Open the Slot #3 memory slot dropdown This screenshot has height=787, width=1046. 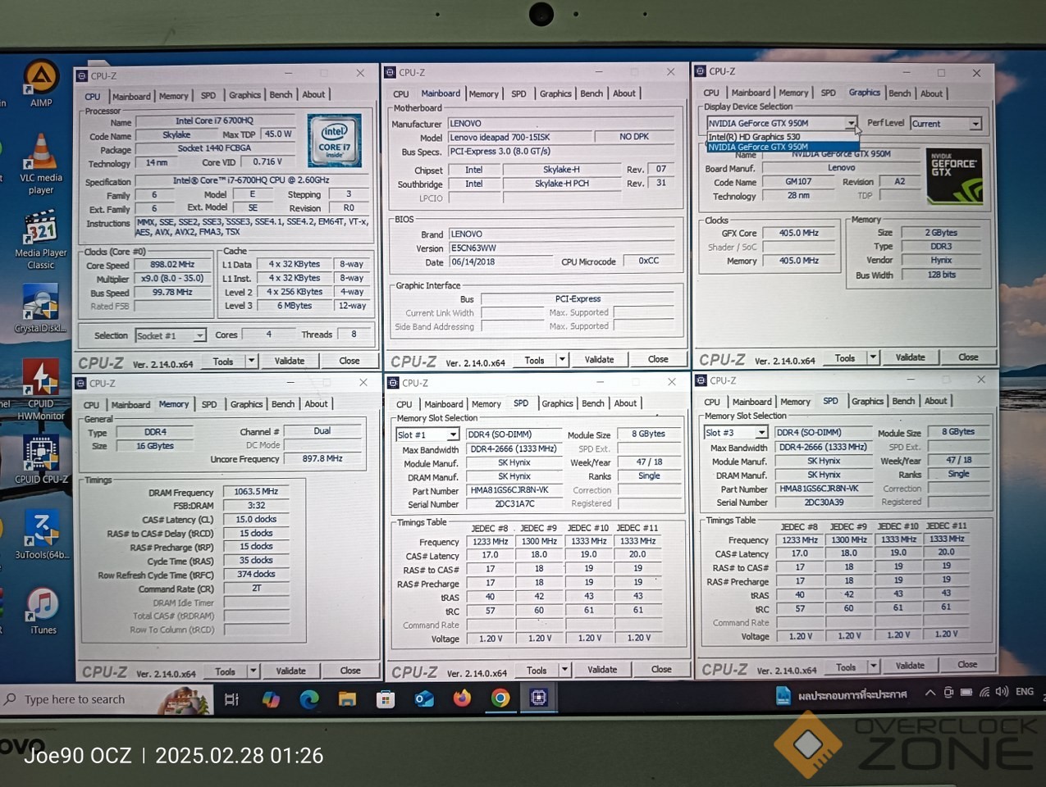[736, 433]
